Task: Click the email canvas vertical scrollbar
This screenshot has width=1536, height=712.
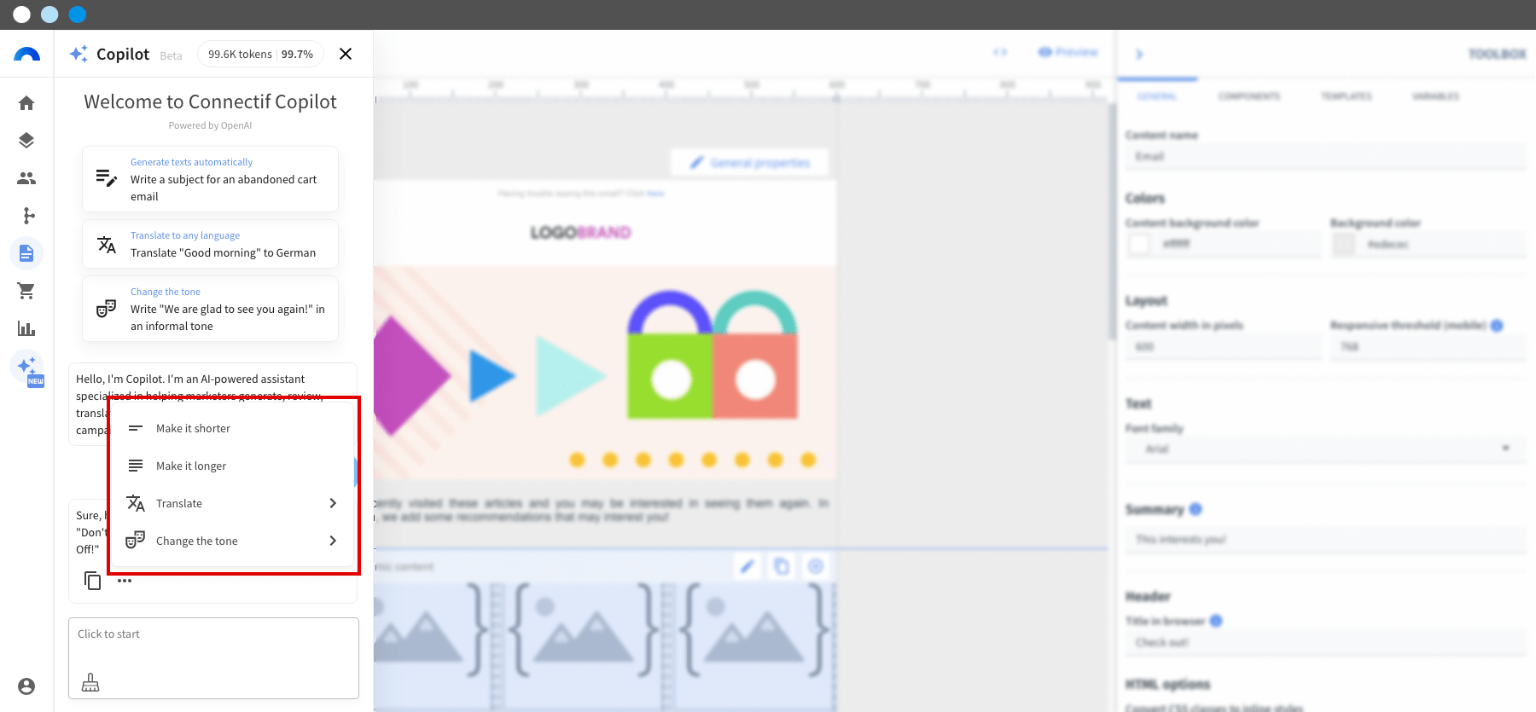Action: click(1112, 222)
